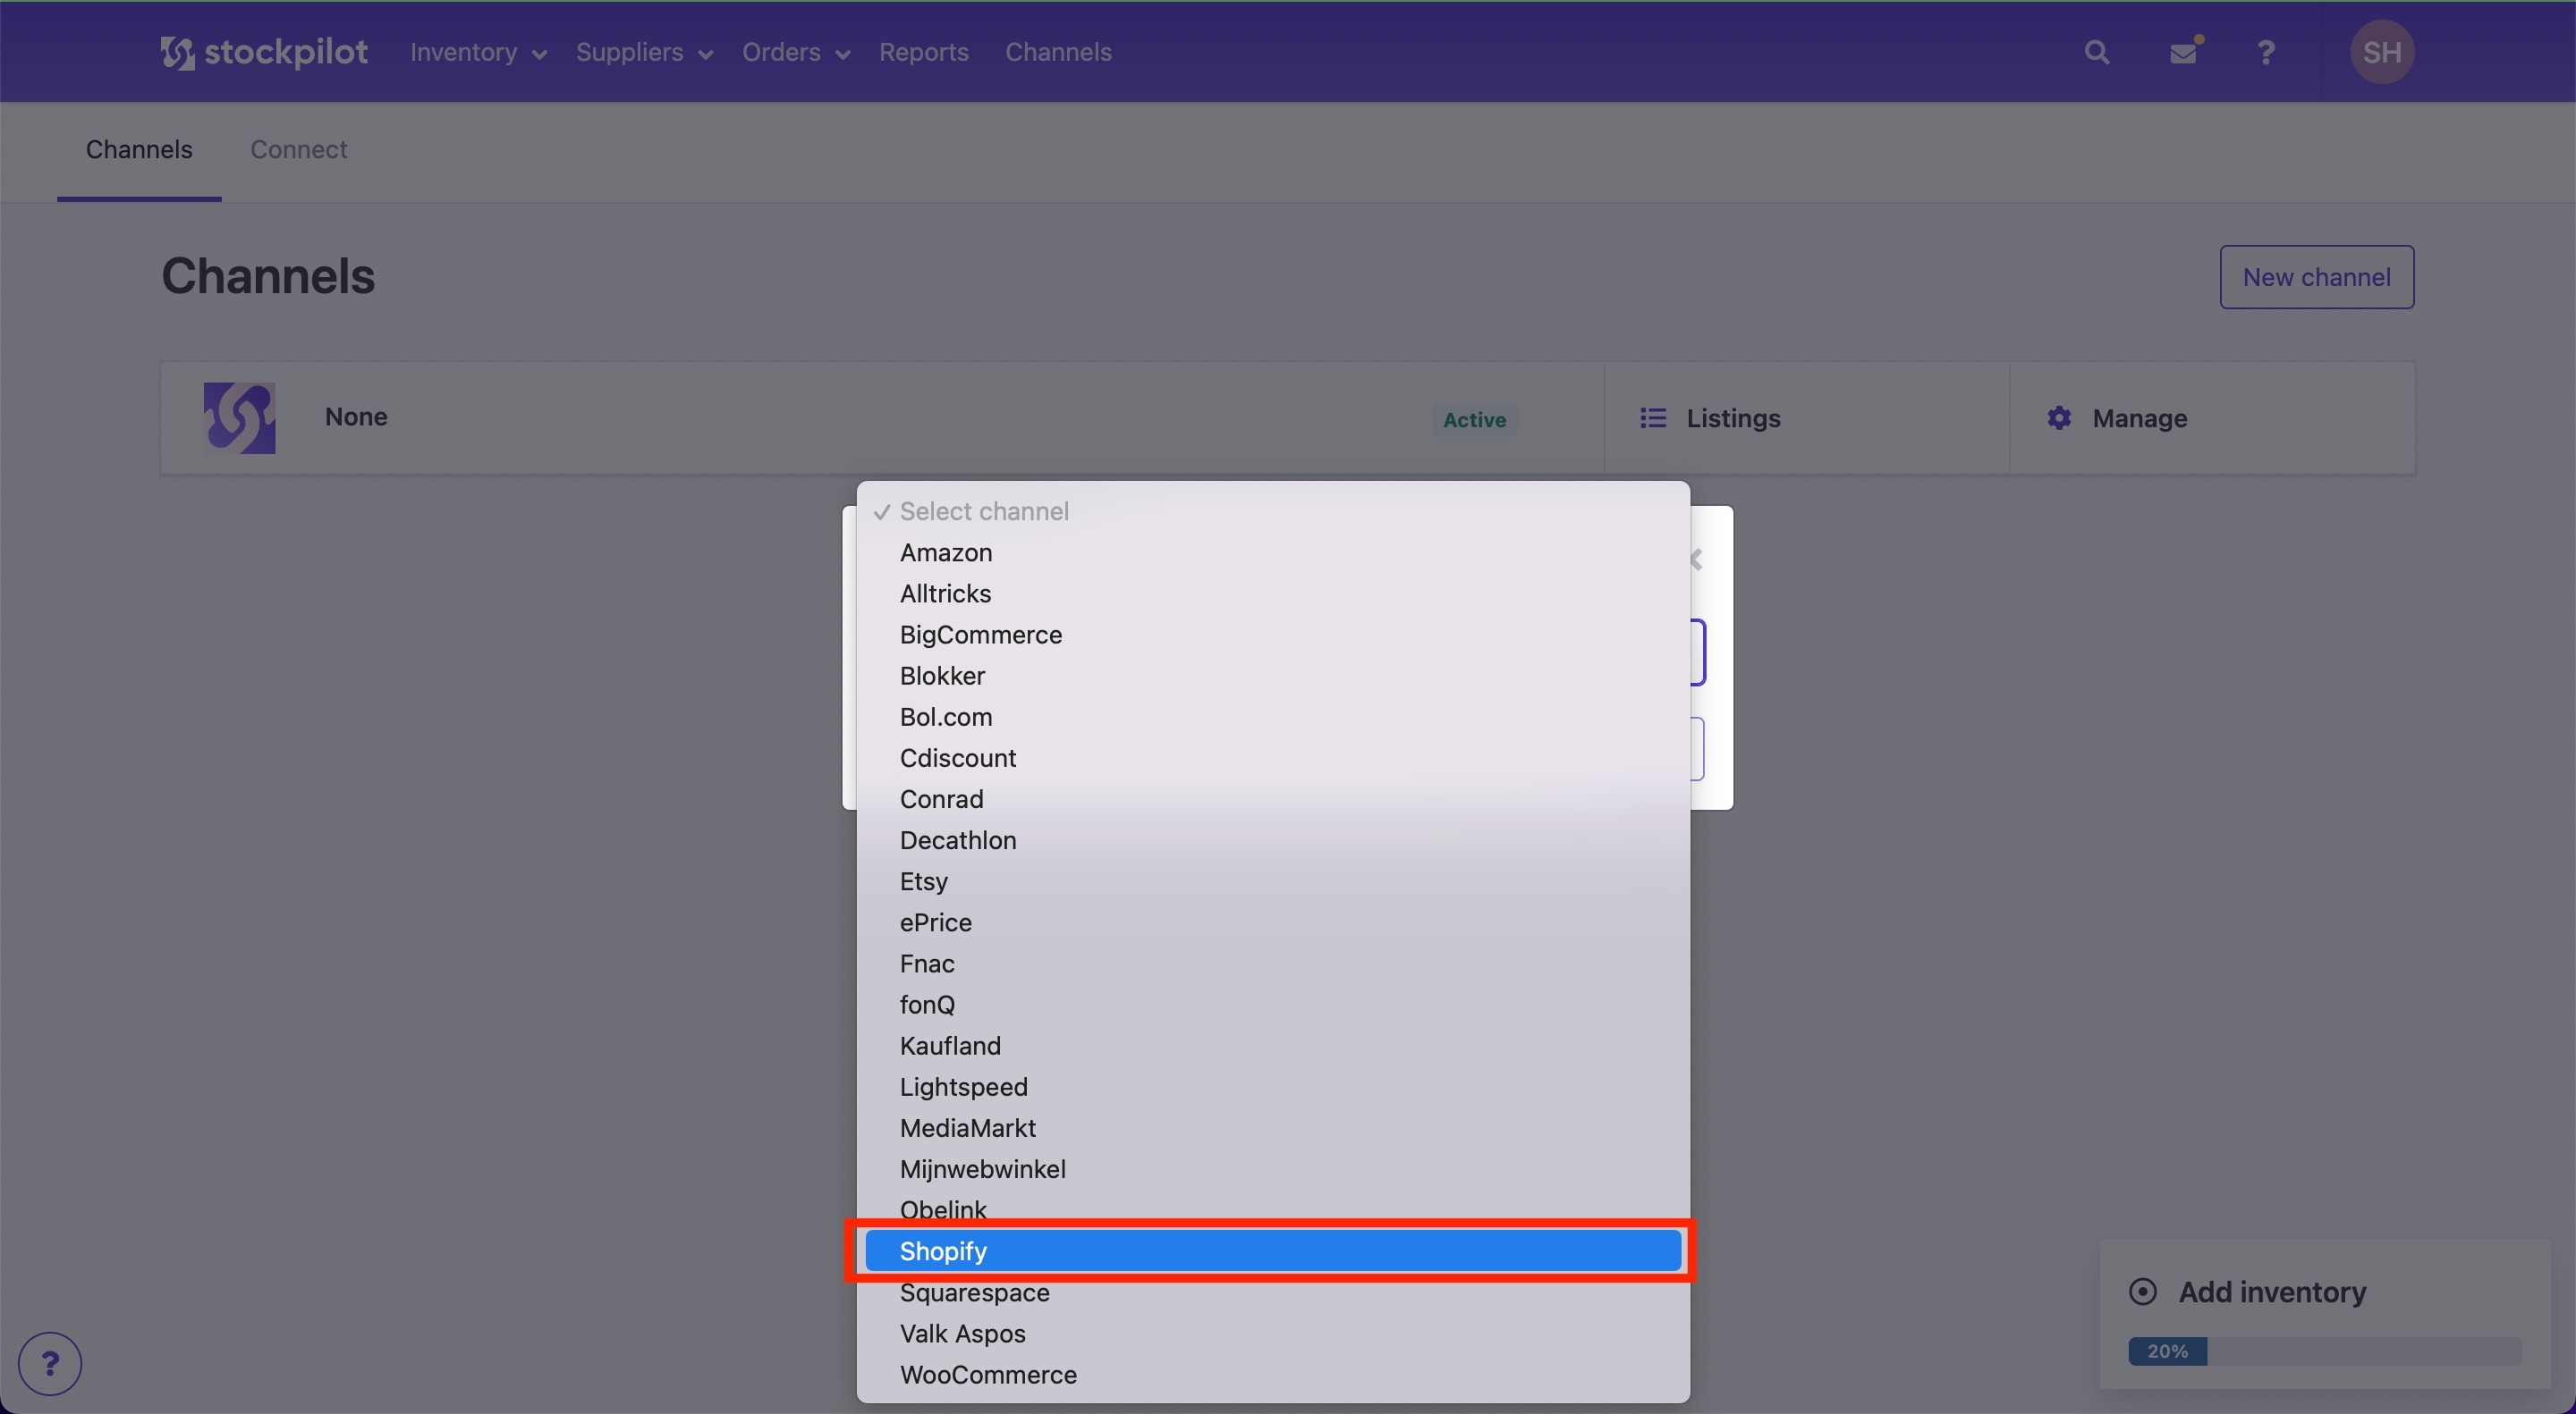Open Reports in the top navigation
Viewport: 2576px width, 1414px height.
pyautogui.click(x=923, y=52)
